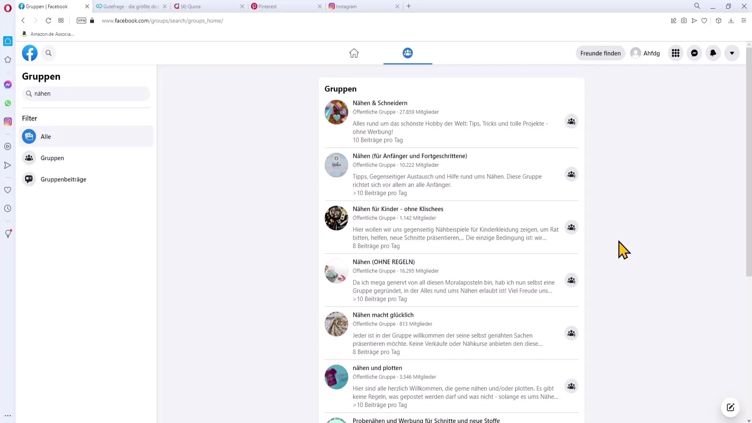The width and height of the screenshot is (752, 423).
Task: Open Amazon.de Associa... bookmark
Action: [x=48, y=34]
